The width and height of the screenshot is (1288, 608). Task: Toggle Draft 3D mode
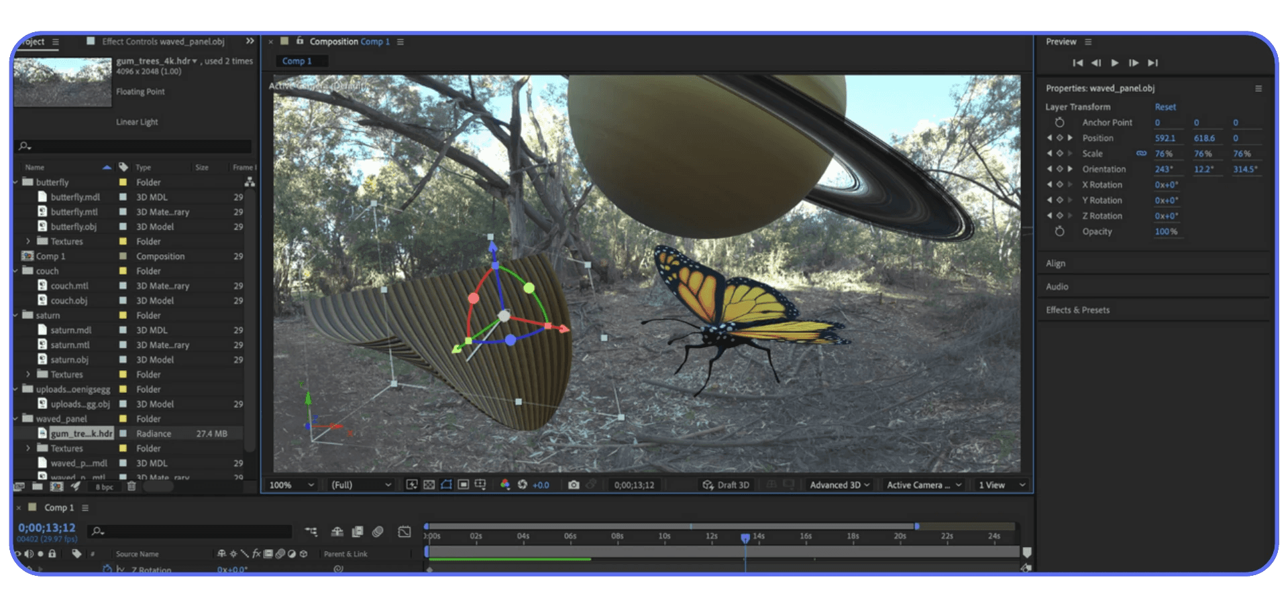(x=725, y=484)
